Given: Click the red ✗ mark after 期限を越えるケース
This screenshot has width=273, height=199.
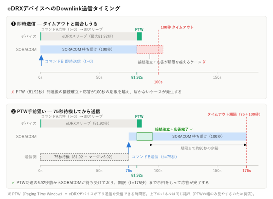Looking at the screenshot, I should (204, 62).
